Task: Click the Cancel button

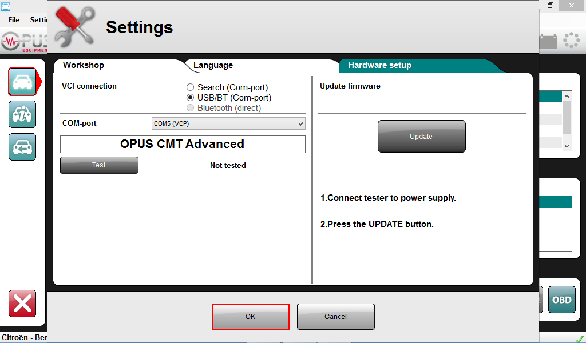Action: coord(335,317)
